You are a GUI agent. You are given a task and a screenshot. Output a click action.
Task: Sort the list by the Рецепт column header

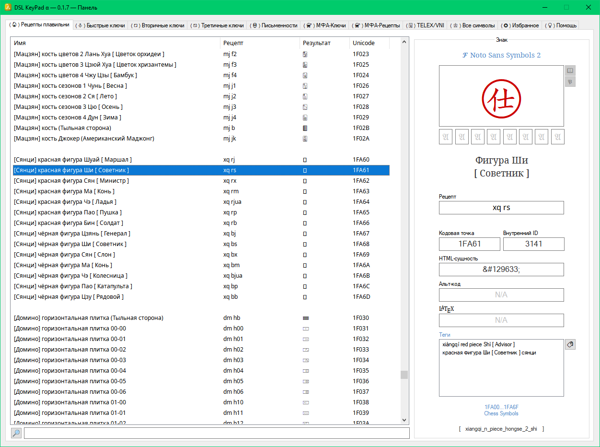pyautogui.click(x=259, y=43)
